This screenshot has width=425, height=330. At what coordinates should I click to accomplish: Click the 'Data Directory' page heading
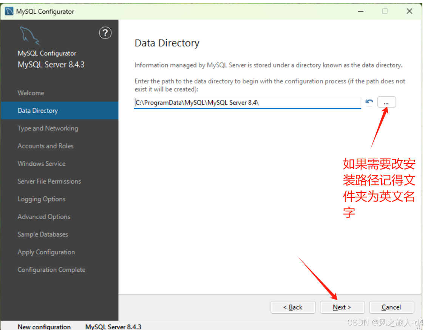(x=167, y=43)
